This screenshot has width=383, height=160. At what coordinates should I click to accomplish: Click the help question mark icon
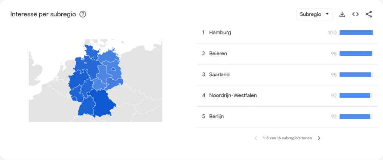pyautogui.click(x=83, y=14)
